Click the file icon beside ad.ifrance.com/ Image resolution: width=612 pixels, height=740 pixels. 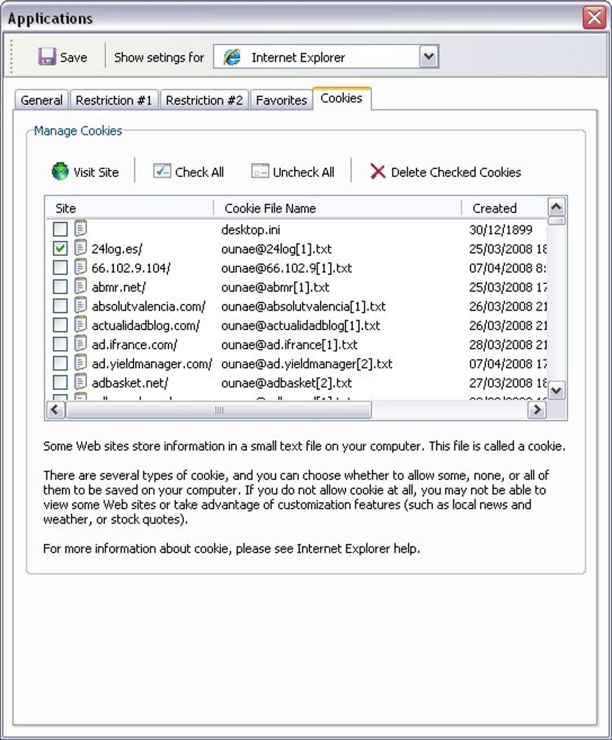(81, 344)
